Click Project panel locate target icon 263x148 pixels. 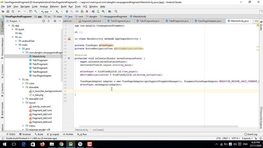tap(44, 21)
